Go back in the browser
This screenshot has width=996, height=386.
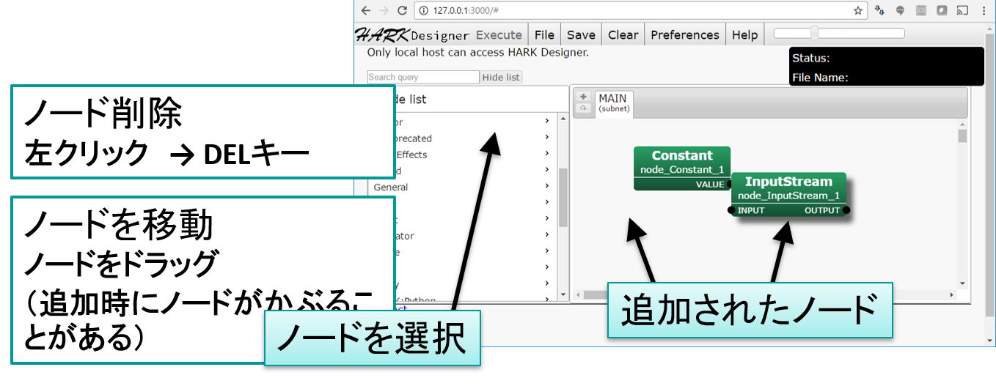pyautogui.click(x=366, y=10)
